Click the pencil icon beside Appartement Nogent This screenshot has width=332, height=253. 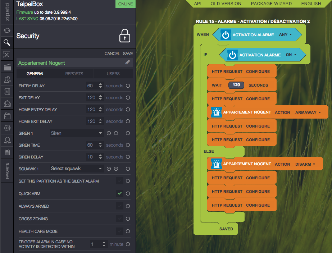click(x=128, y=63)
